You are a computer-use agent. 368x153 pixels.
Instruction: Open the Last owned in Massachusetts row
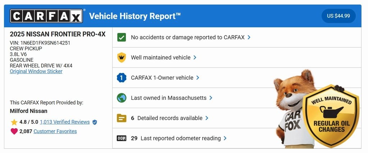pyautogui.click(x=168, y=98)
